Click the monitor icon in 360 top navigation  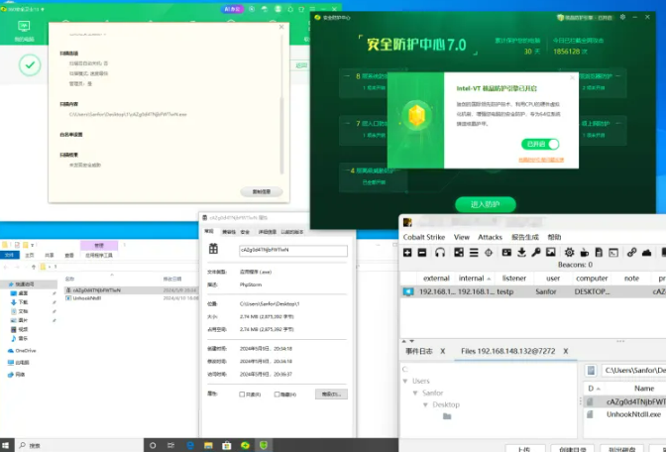24,27
